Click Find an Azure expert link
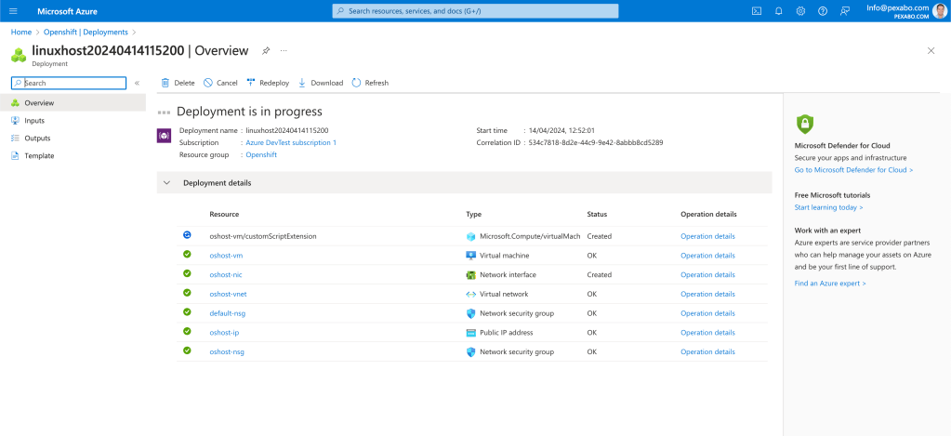 point(830,284)
